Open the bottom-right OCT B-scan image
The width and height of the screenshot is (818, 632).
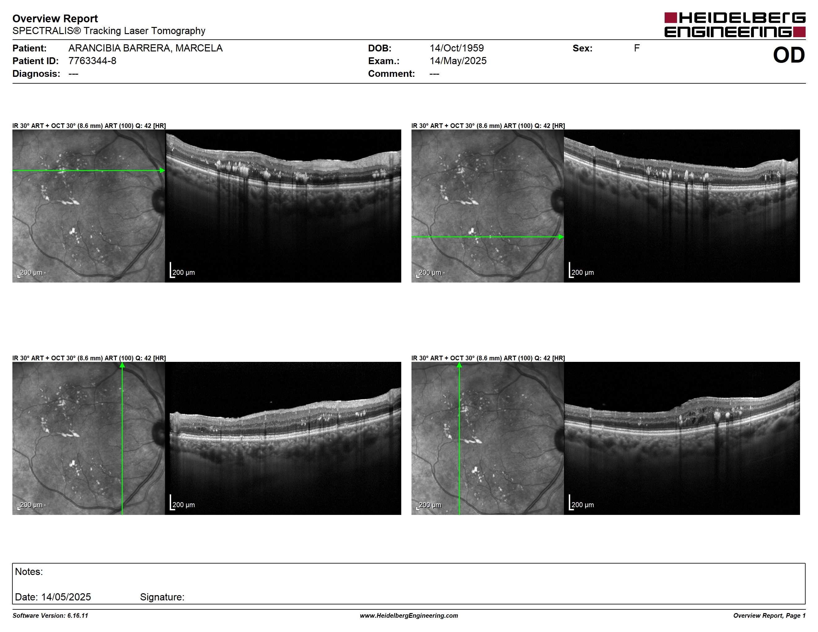[x=682, y=438]
